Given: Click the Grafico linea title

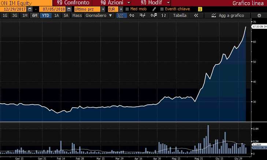Looking at the screenshot, I should point(248,3).
